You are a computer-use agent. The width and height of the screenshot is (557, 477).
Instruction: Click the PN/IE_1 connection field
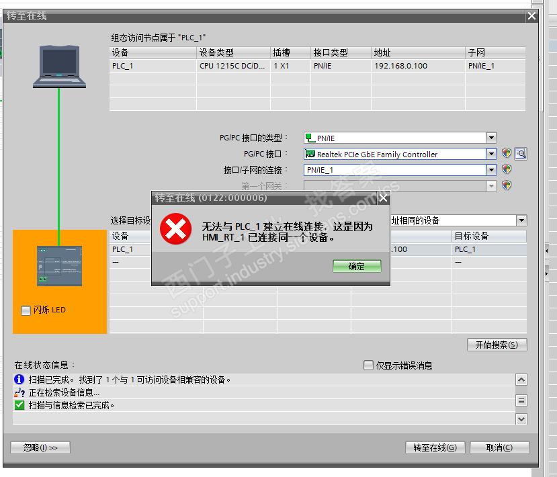394,170
